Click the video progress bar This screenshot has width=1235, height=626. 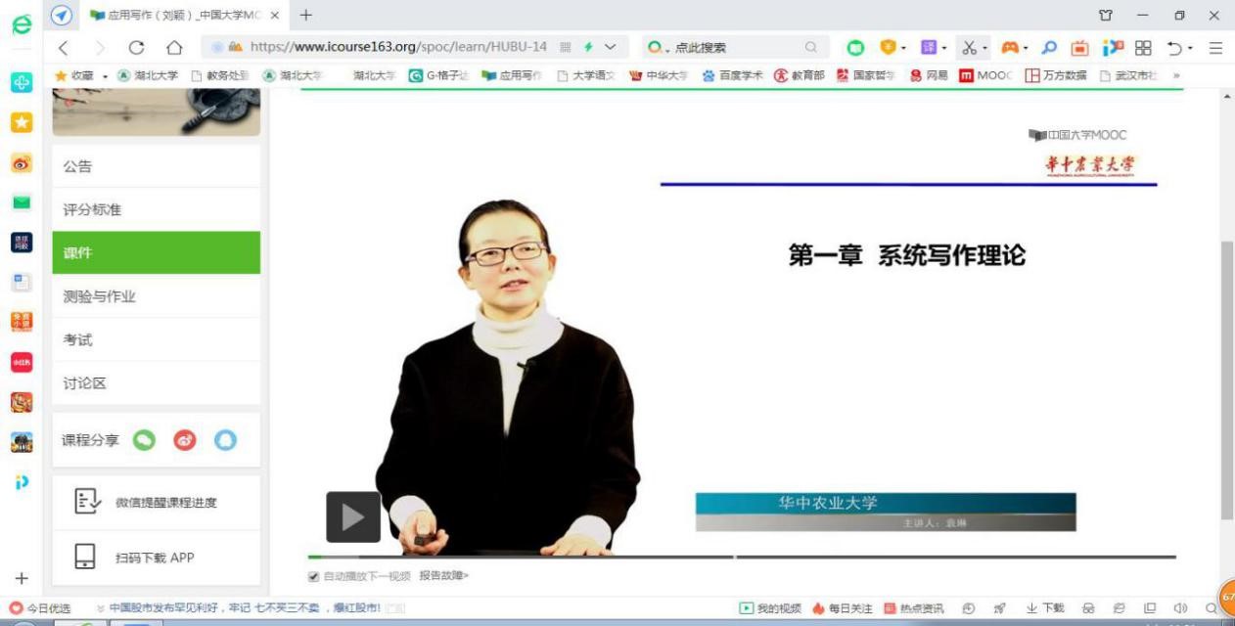pyautogui.click(x=742, y=557)
